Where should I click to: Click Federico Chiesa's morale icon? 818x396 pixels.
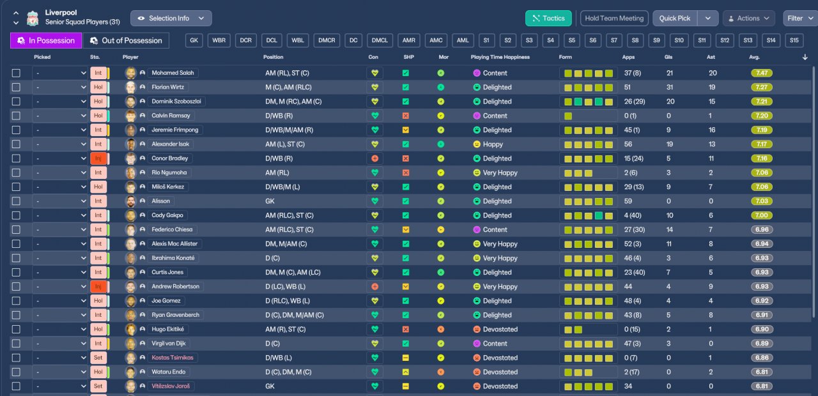tap(441, 229)
